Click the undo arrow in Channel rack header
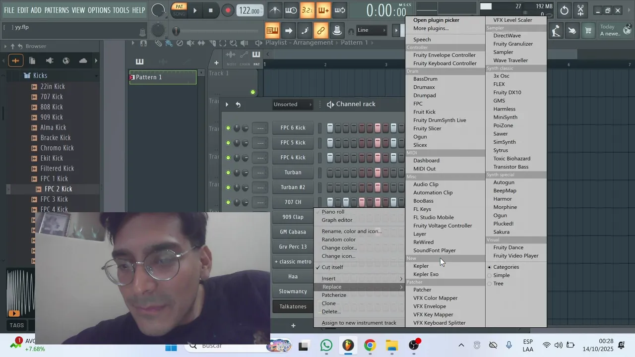 (238, 104)
